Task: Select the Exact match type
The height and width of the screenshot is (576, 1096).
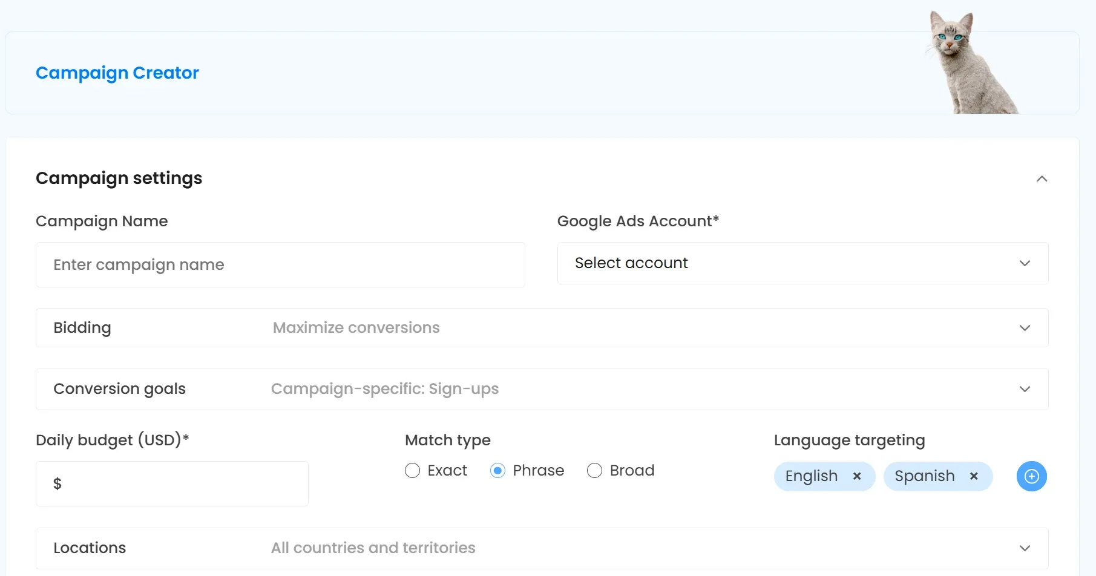Action: 412,470
